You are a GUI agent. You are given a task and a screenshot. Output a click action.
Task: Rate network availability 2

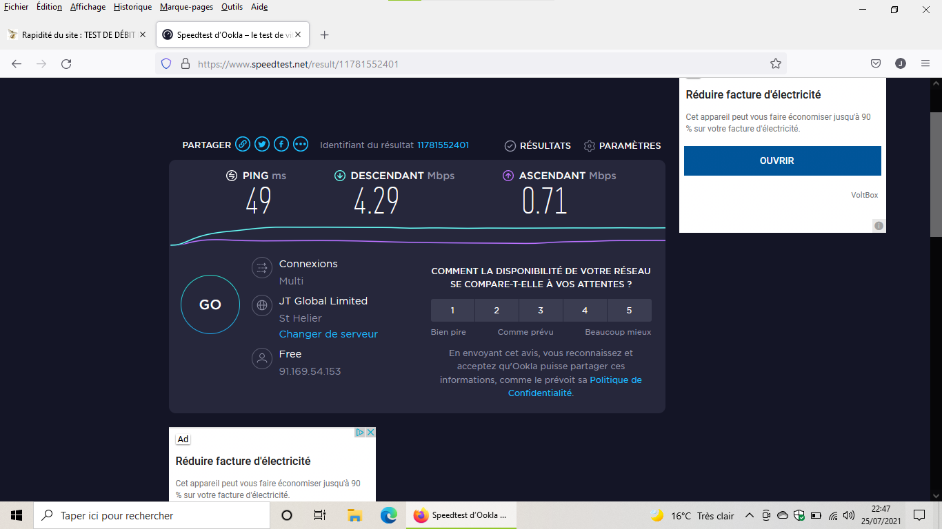point(497,310)
